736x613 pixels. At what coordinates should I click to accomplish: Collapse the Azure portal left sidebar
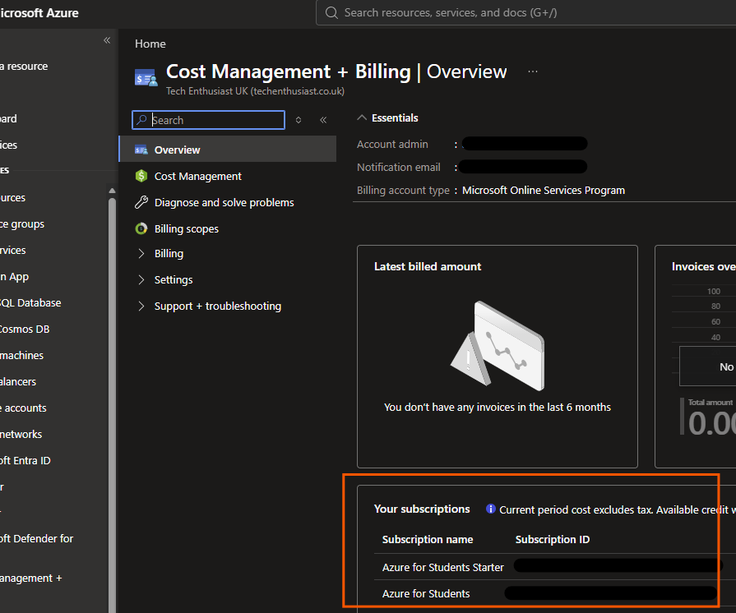tap(107, 40)
